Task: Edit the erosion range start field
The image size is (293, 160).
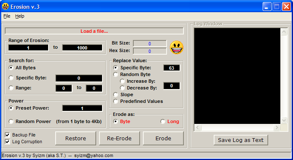Action: pos(28,48)
